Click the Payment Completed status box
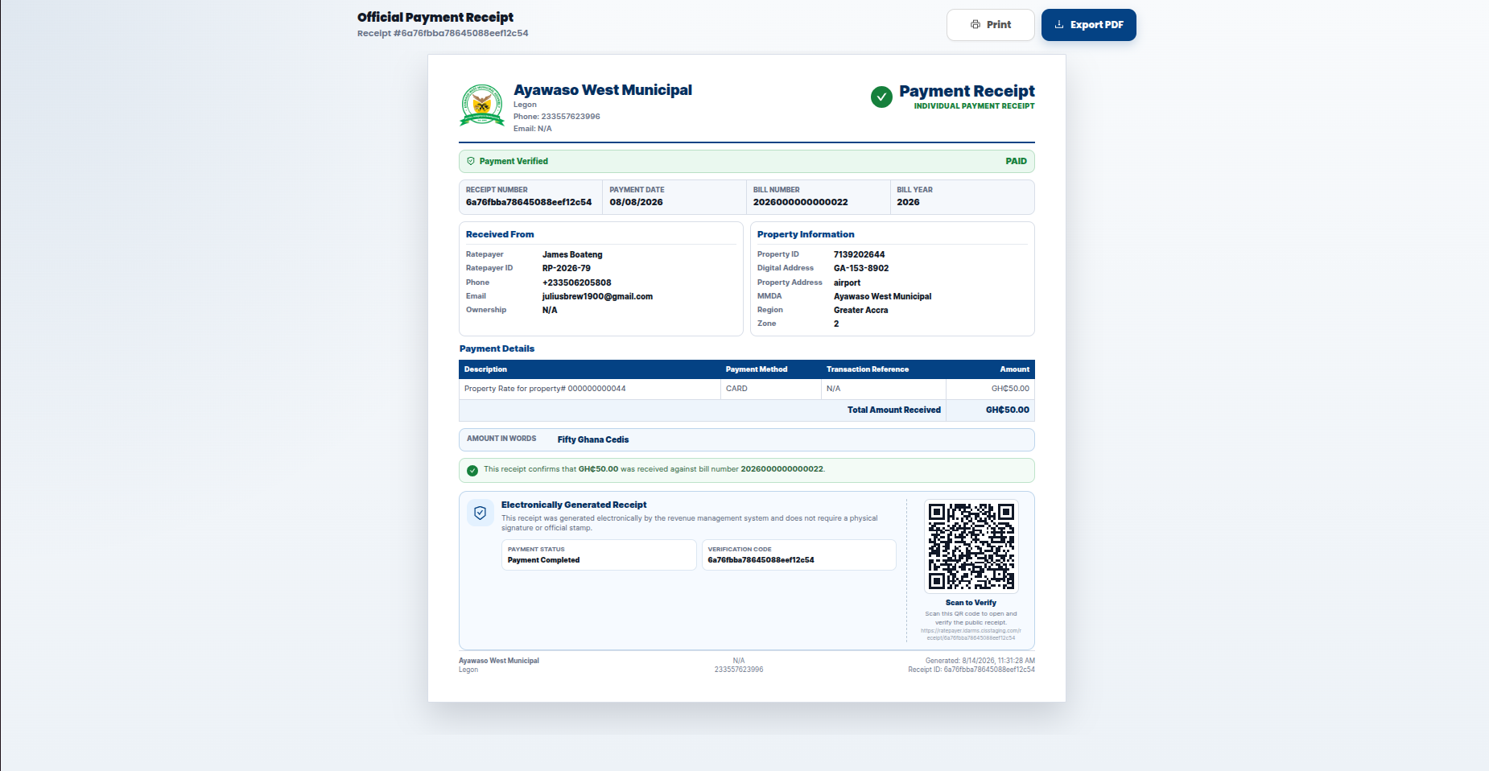This screenshot has width=1489, height=771. pos(599,555)
